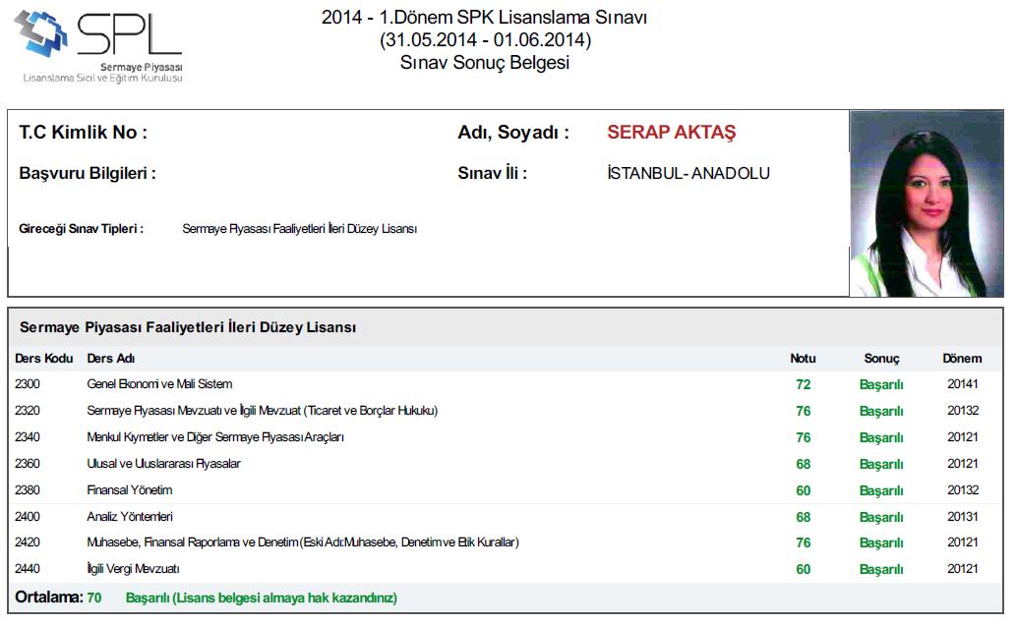1016x625 pixels.
Task: Click 'Başarılı' result in the 2340 row
Action: (x=881, y=438)
